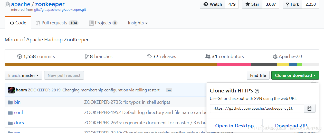View the 31 contributors page
The width and height of the screenshot is (324, 133).
(x=225, y=56)
